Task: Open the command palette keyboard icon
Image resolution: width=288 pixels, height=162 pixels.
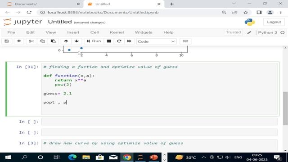Action: click(x=185, y=41)
